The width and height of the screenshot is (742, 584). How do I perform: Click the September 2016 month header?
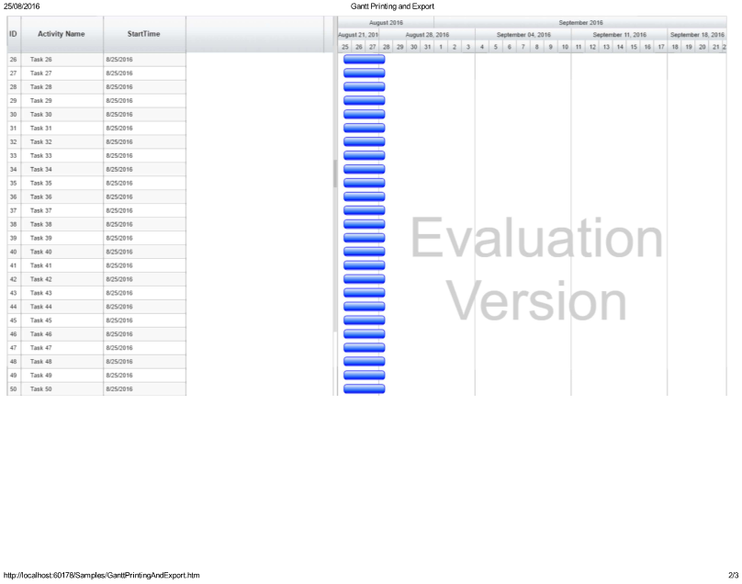click(x=580, y=22)
